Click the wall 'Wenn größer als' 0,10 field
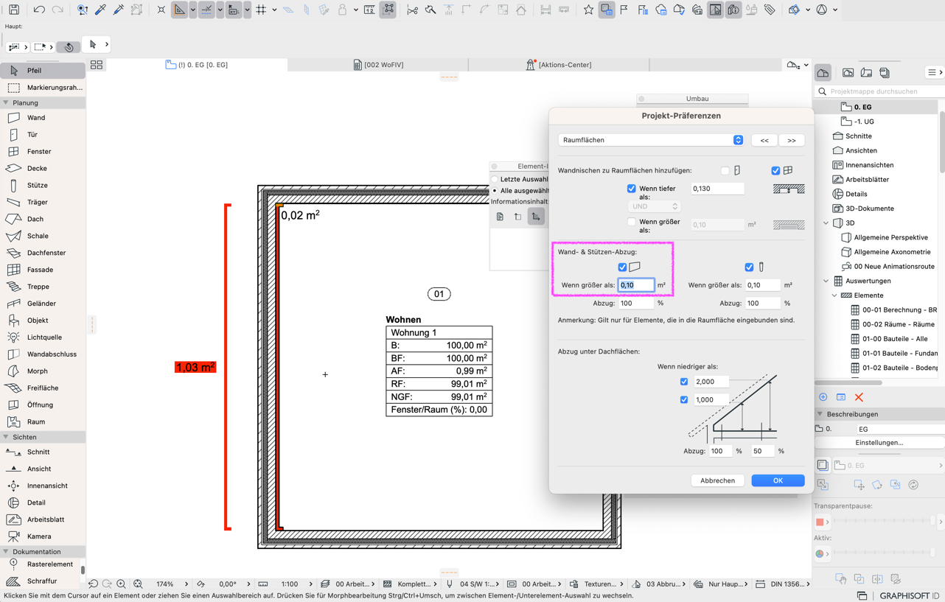945x602 pixels. pos(636,285)
